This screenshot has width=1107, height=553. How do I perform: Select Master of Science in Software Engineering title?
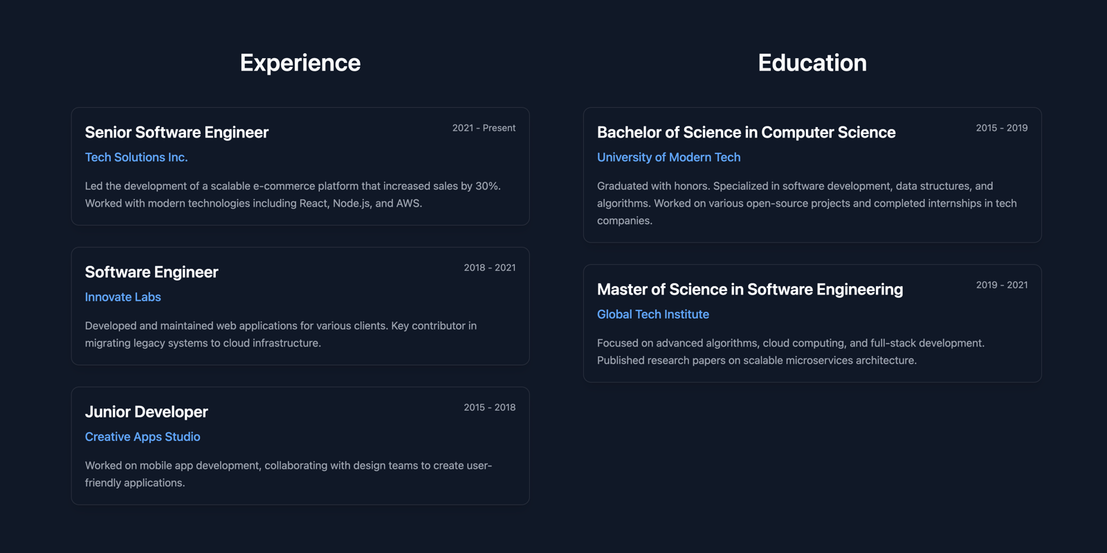(750, 289)
